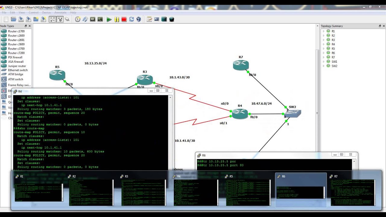The image size is (386, 217).
Task: Select Router c3700 node type
Action: (16, 49)
